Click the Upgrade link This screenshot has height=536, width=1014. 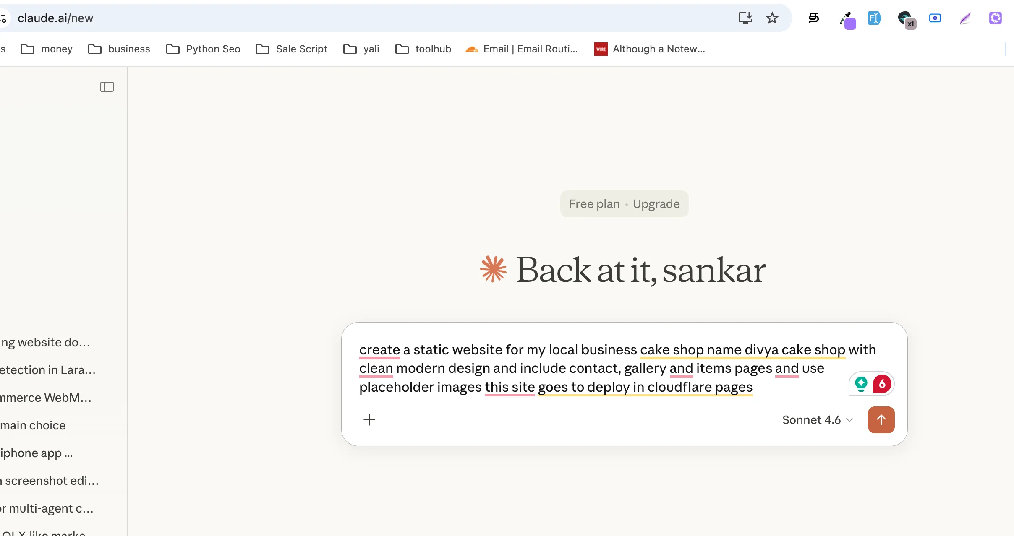(x=656, y=204)
